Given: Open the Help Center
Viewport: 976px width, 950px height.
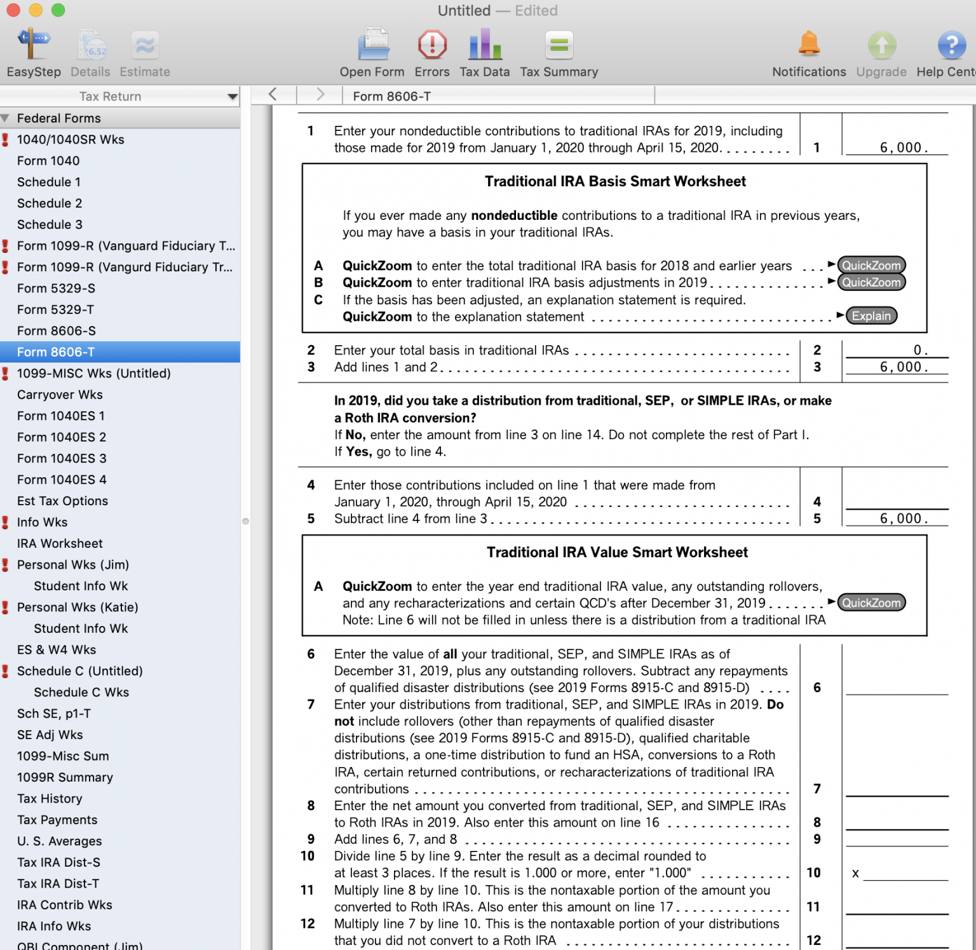Looking at the screenshot, I should tap(951, 51).
